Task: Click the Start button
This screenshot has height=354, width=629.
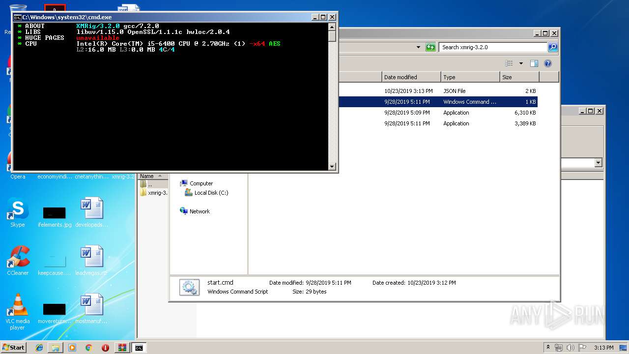Action: (x=14, y=347)
